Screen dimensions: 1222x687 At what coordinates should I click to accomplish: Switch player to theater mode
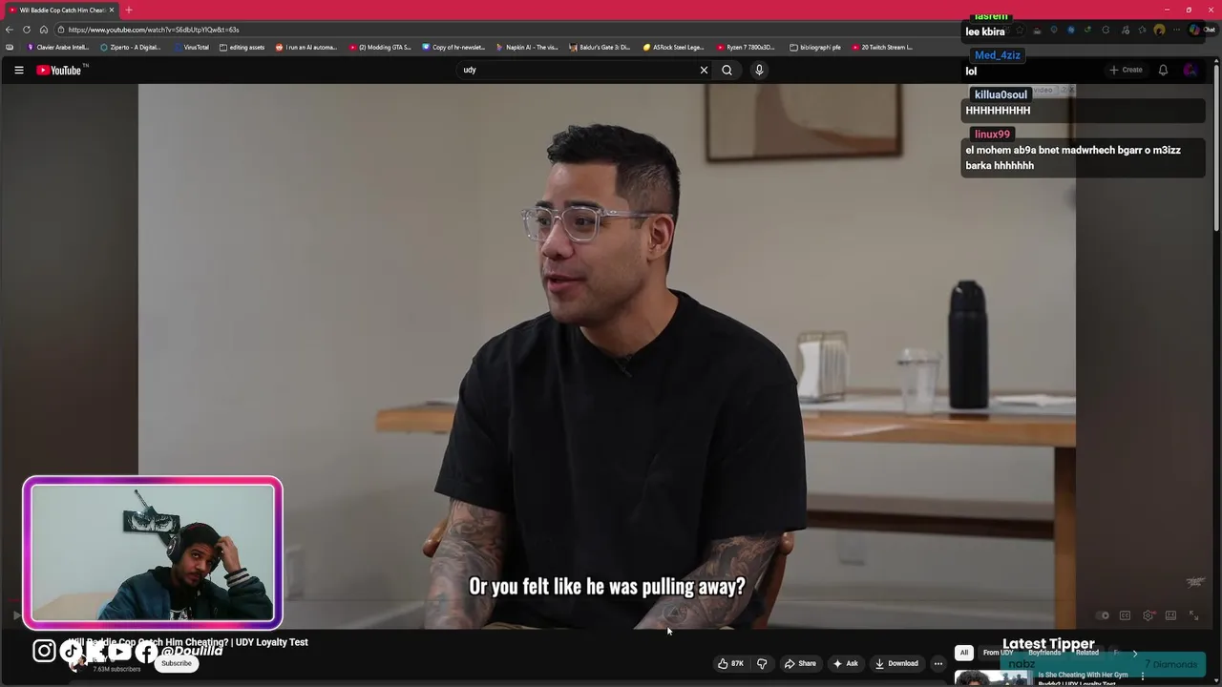tap(1170, 615)
